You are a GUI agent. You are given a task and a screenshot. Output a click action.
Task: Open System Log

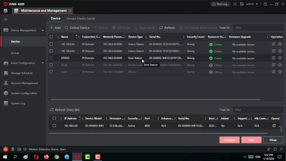(18, 103)
